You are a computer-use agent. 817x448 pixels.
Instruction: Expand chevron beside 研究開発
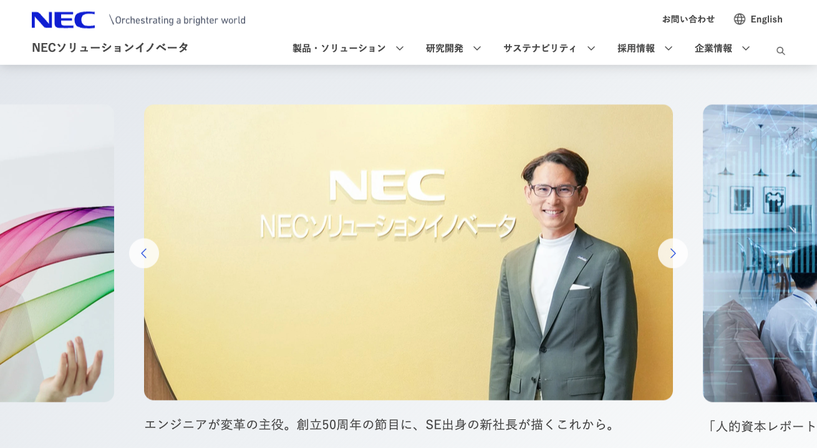coord(477,48)
